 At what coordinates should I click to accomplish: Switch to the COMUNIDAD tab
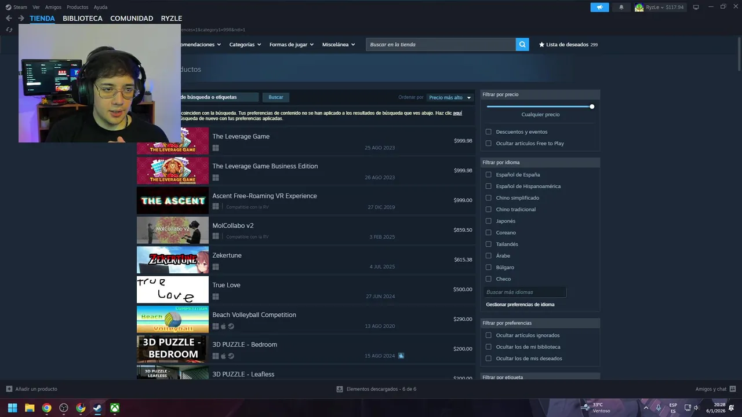point(132,19)
